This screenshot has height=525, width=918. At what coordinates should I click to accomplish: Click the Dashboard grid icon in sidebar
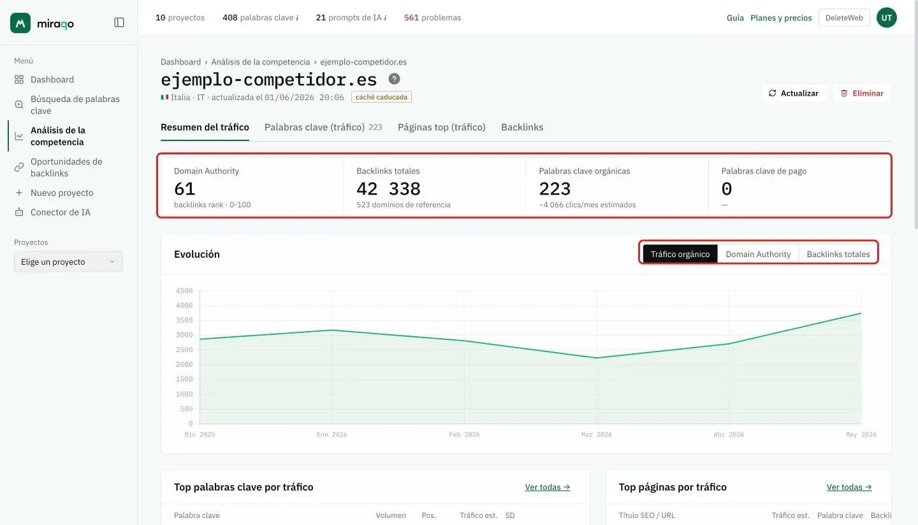pyautogui.click(x=19, y=80)
